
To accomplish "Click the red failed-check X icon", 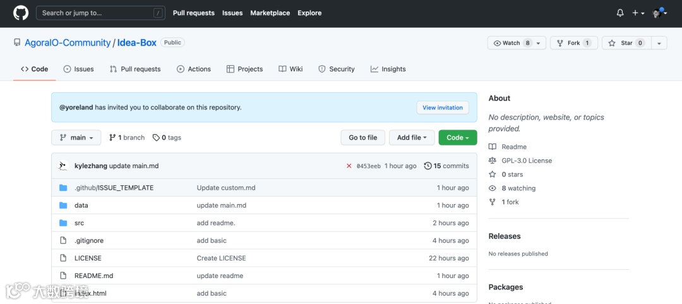I will [349, 166].
